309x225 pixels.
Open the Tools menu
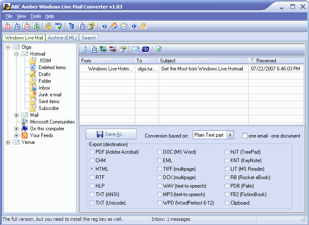tap(36, 16)
